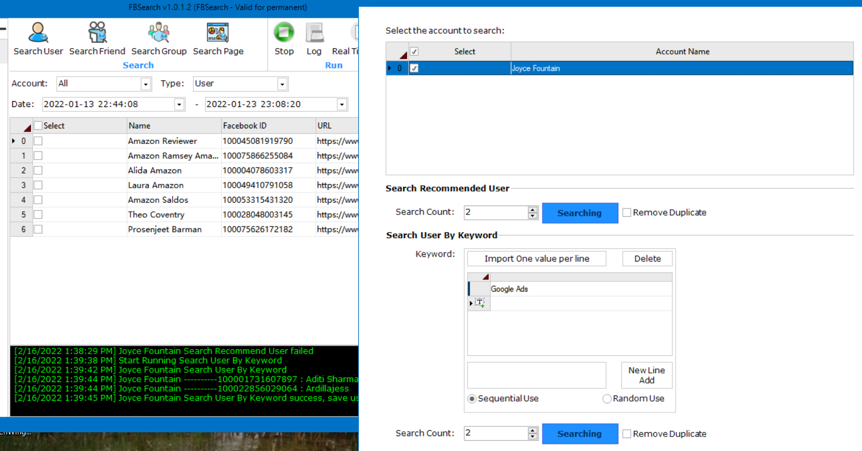Image resolution: width=862 pixels, height=451 pixels.
Task: Click the keyword Search Count field
Action: click(496, 433)
